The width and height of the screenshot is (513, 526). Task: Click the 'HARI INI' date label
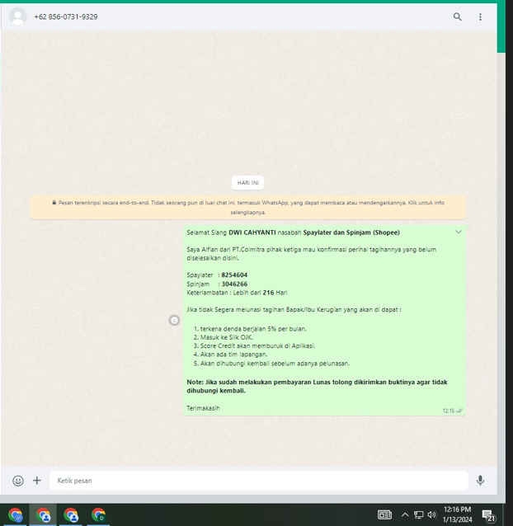click(x=248, y=183)
